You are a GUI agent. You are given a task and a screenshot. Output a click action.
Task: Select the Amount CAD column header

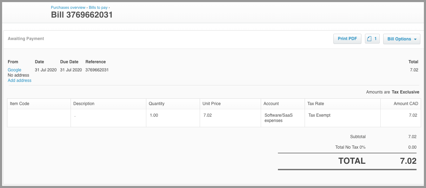(x=400, y=104)
